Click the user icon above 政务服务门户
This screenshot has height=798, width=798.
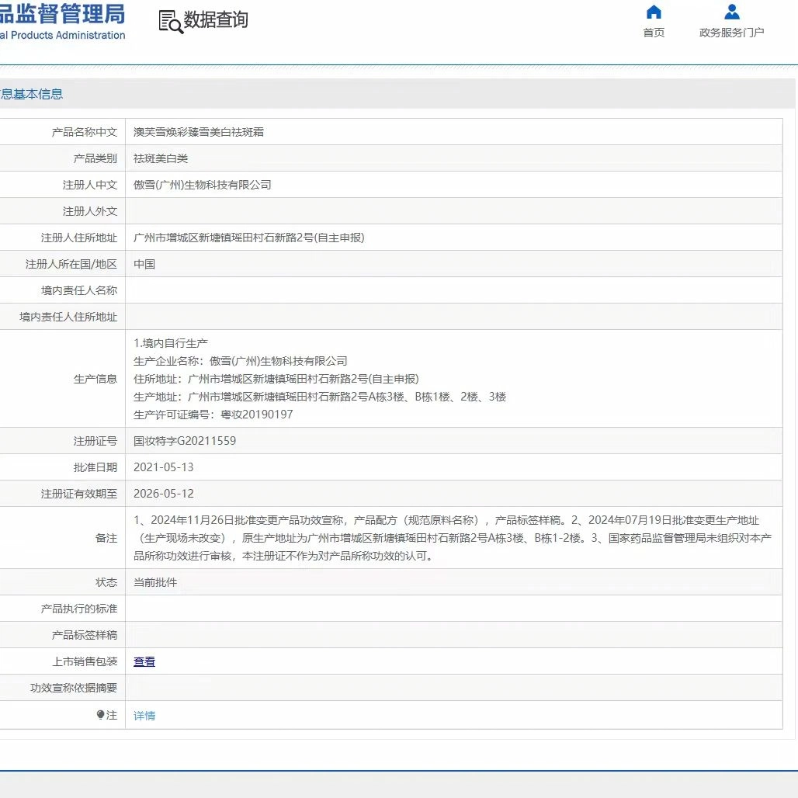point(731,12)
